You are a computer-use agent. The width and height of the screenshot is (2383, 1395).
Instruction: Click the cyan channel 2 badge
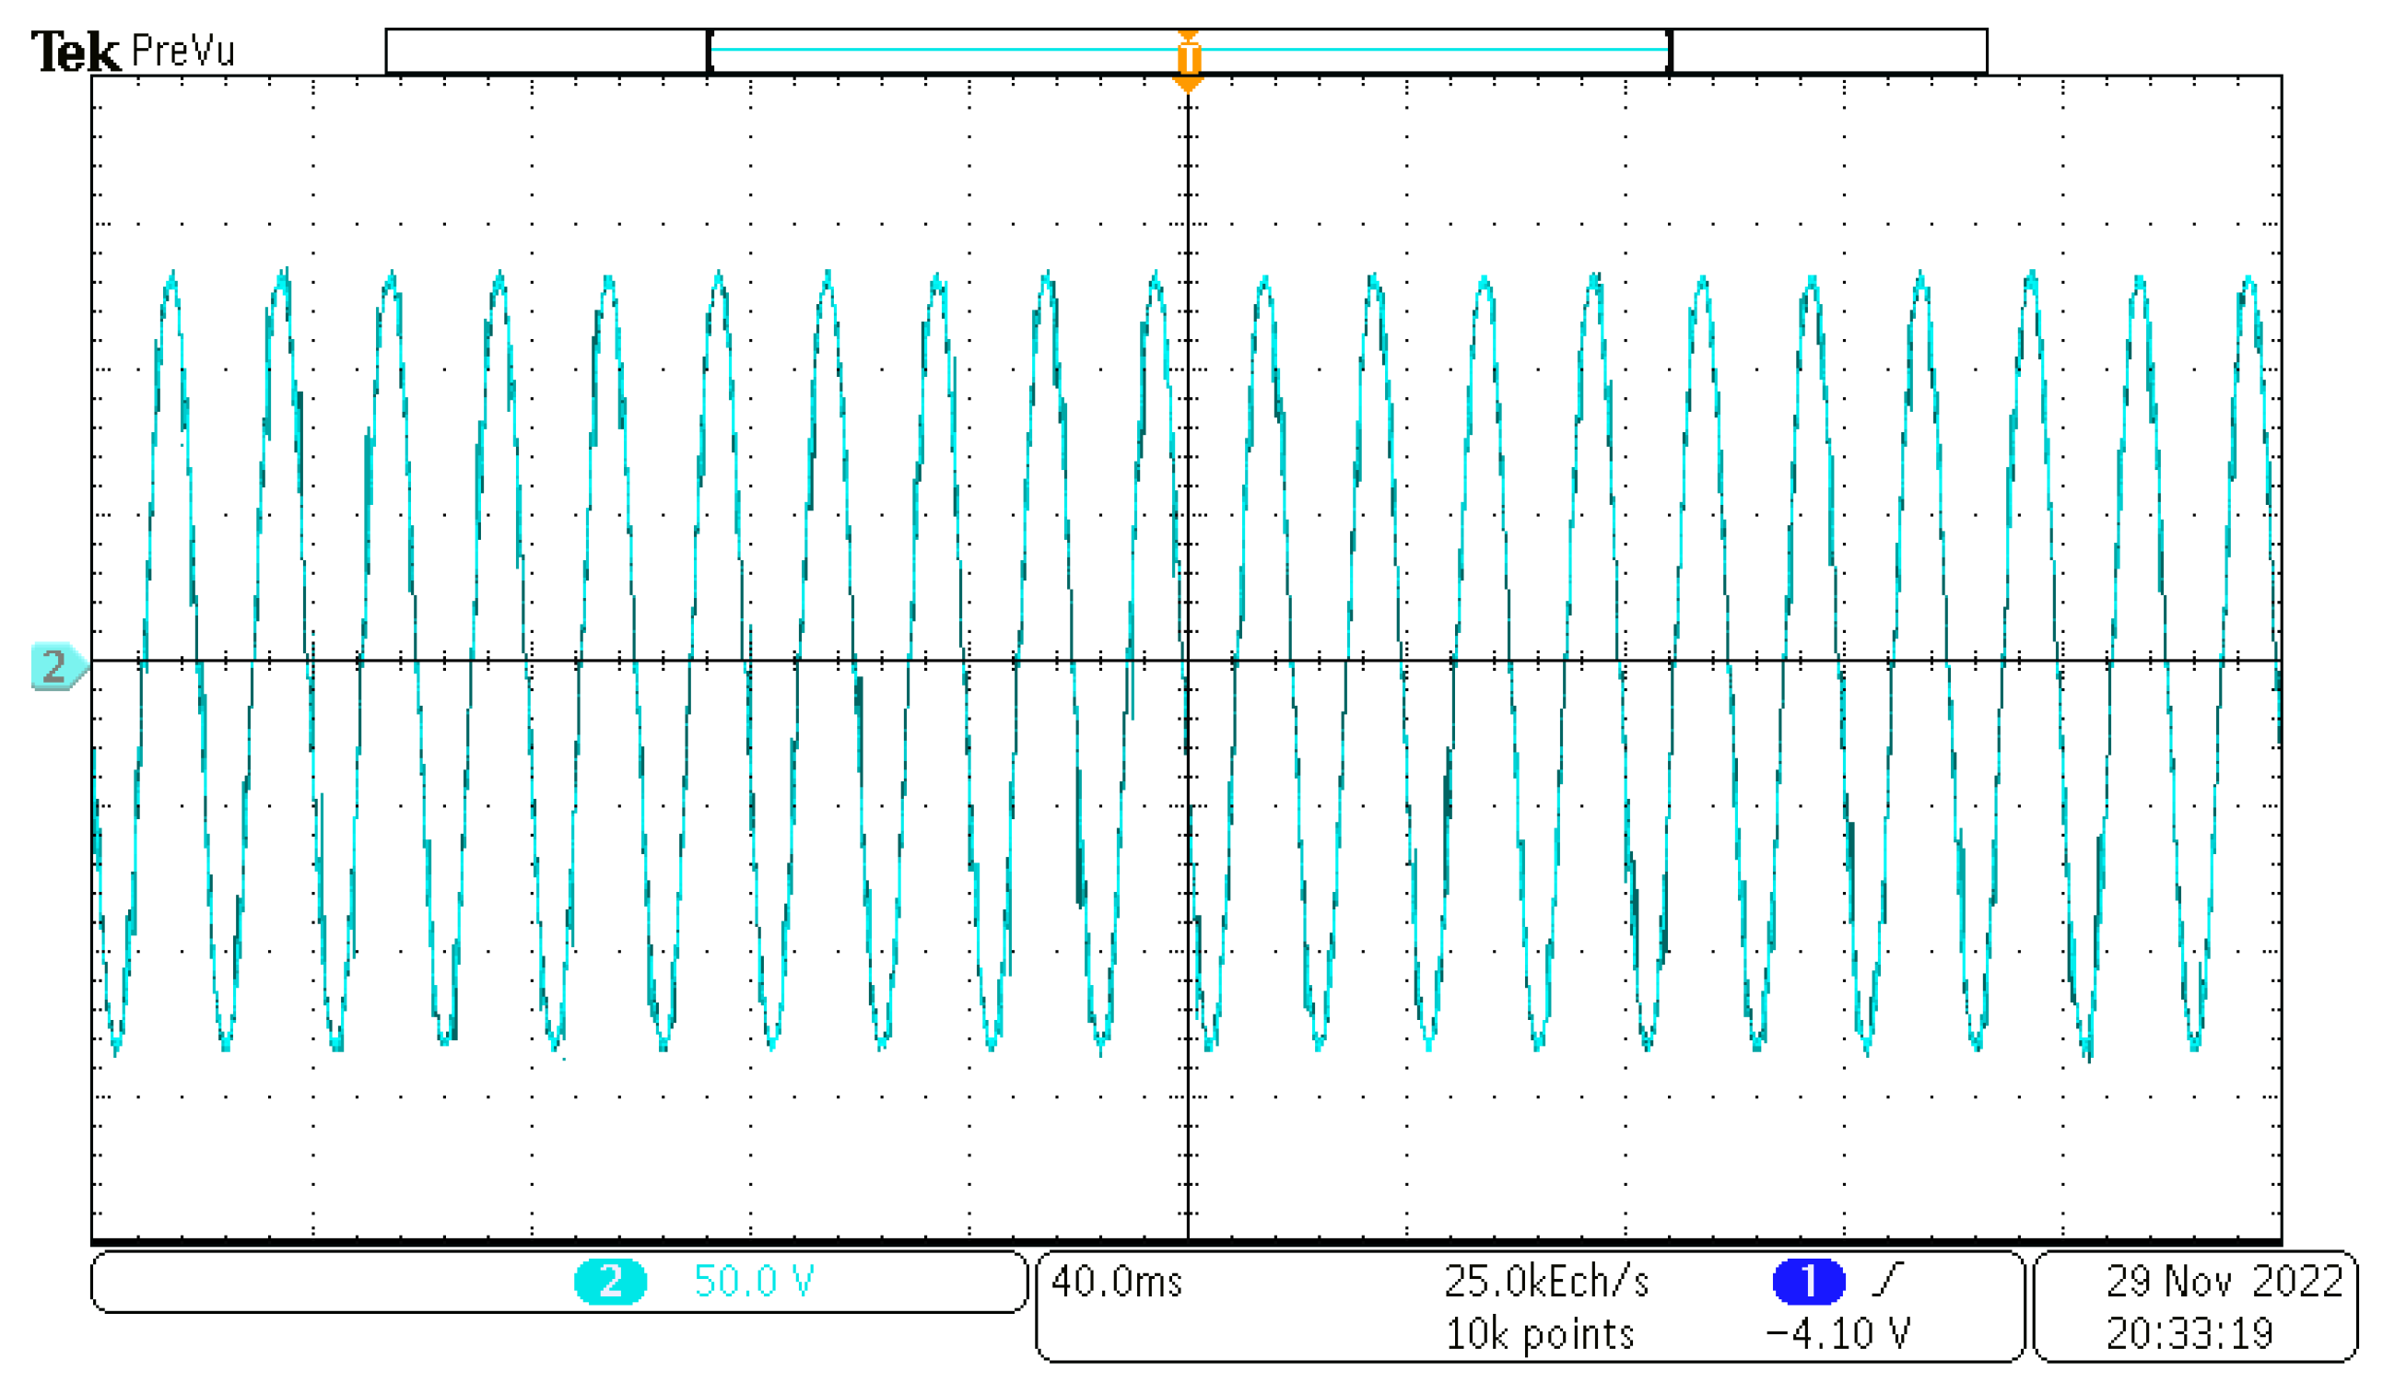[x=611, y=1283]
